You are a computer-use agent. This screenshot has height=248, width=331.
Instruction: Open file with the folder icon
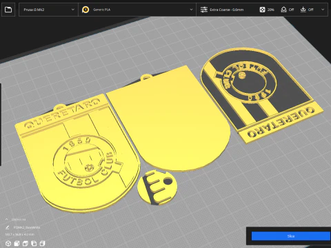tap(8, 10)
